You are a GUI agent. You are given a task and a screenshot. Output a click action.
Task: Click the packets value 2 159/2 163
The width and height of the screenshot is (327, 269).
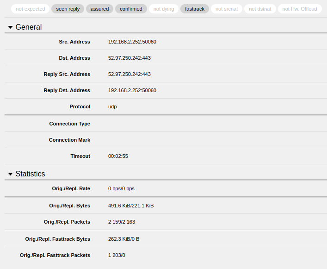tap(122, 222)
